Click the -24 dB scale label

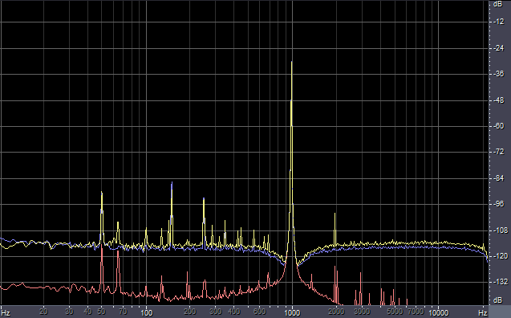coord(499,48)
